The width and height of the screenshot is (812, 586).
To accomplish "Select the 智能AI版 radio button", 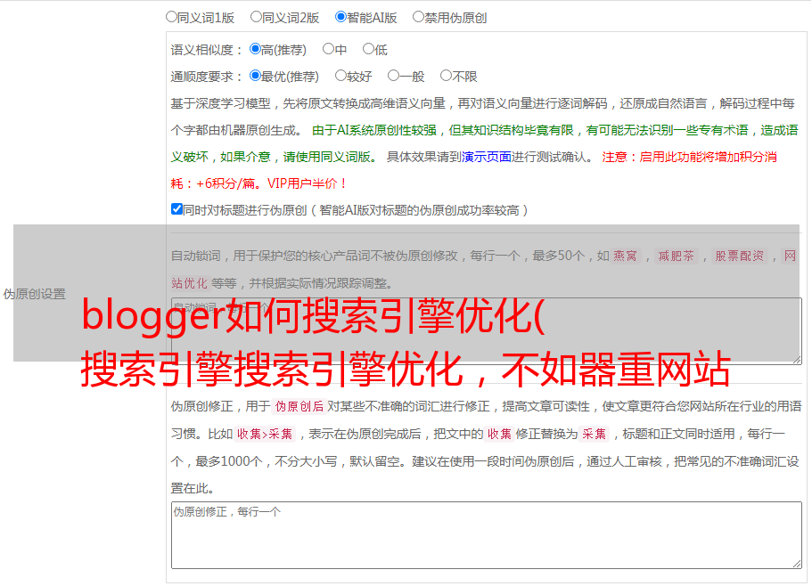I will coord(340,17).
